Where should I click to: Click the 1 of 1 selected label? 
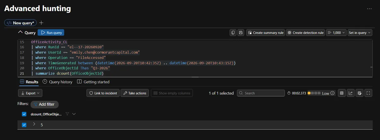point(221,93)
